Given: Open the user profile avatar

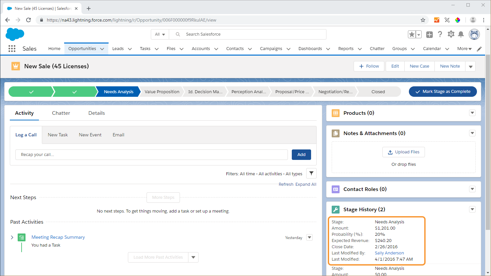Looking at the screenshot, I should coord(474,34).
